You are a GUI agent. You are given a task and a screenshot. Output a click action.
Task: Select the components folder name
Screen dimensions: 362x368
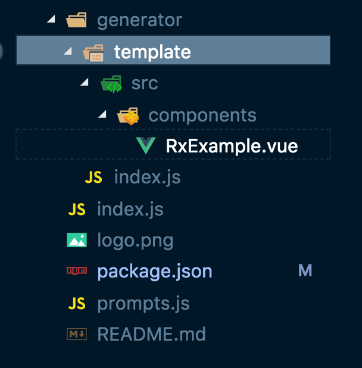pos(202,116)
